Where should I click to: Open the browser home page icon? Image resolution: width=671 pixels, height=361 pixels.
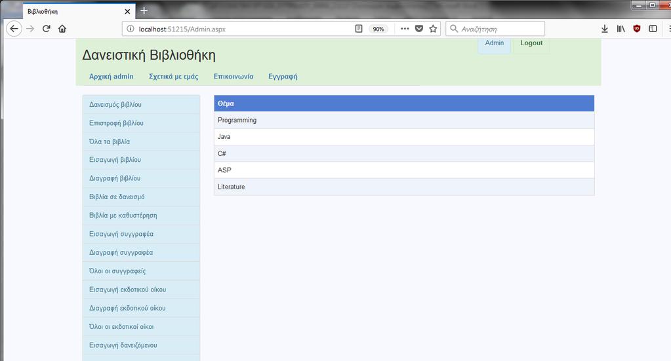62,29
